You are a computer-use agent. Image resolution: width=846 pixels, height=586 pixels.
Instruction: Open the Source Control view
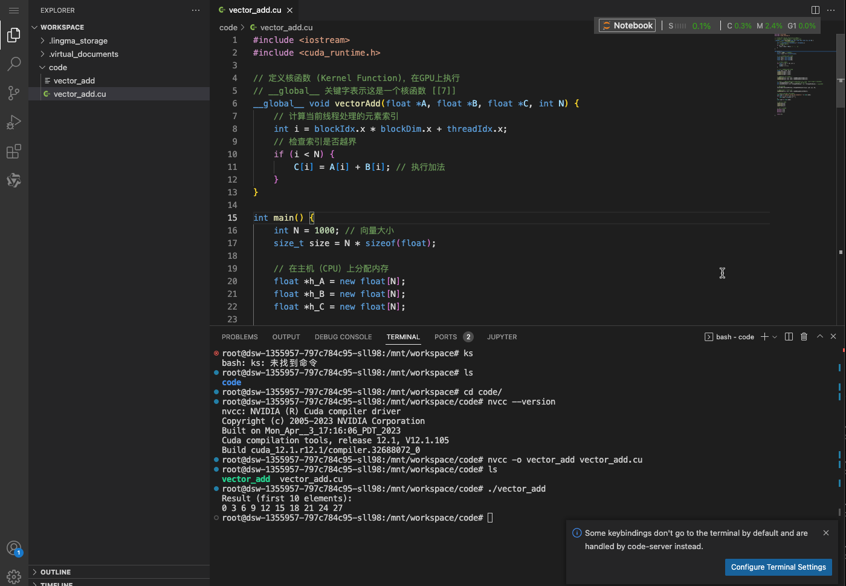click(x=14, y=93)
